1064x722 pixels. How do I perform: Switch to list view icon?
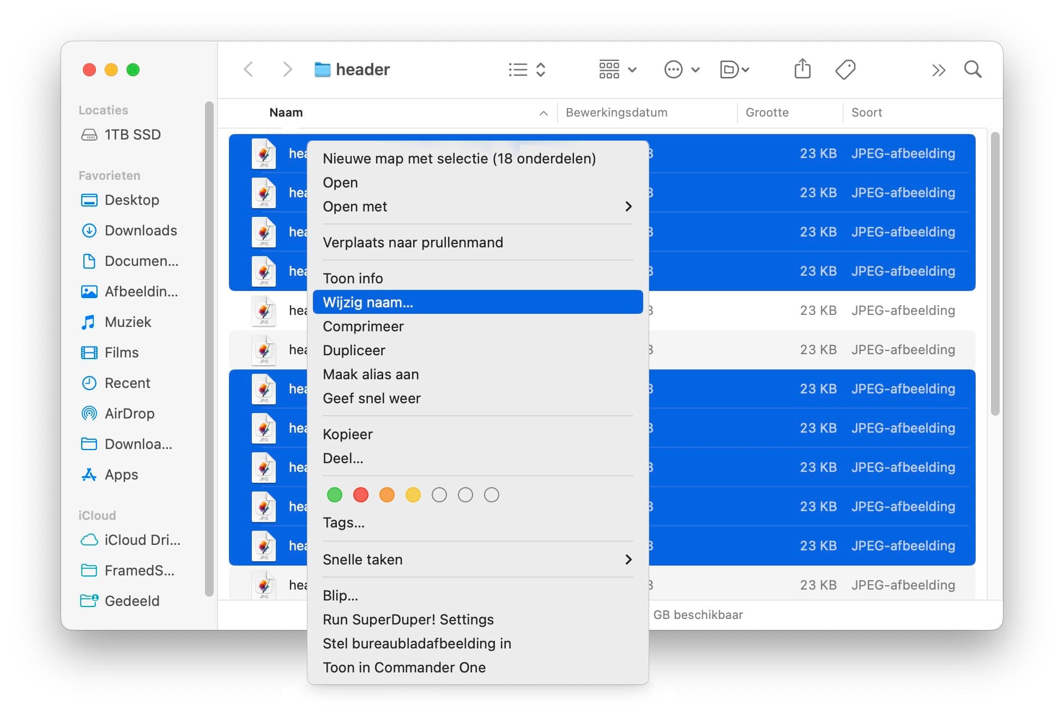518,70
